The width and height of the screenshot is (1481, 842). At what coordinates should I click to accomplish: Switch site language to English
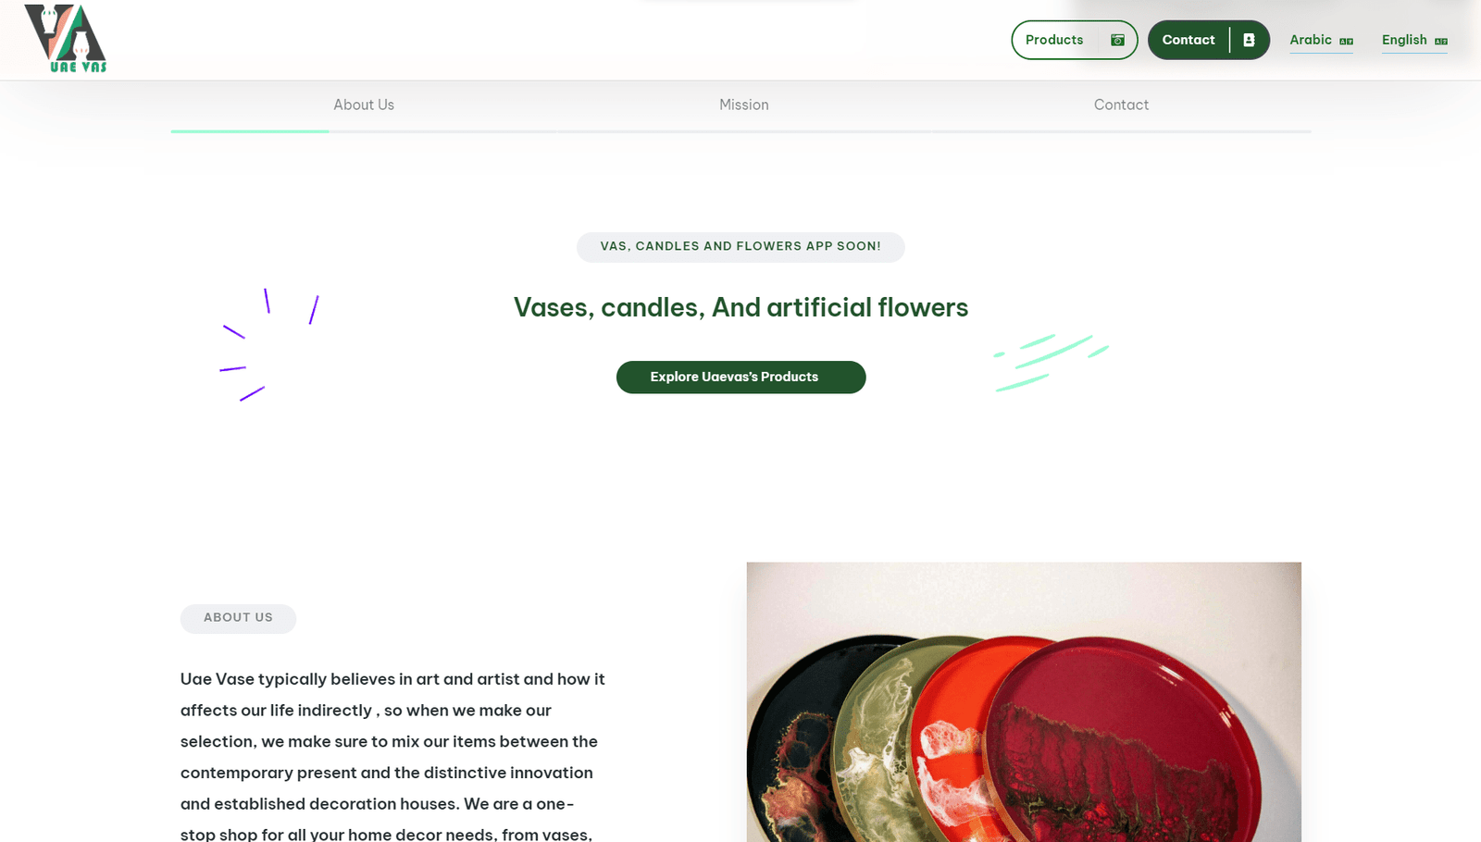[1414, 40]
